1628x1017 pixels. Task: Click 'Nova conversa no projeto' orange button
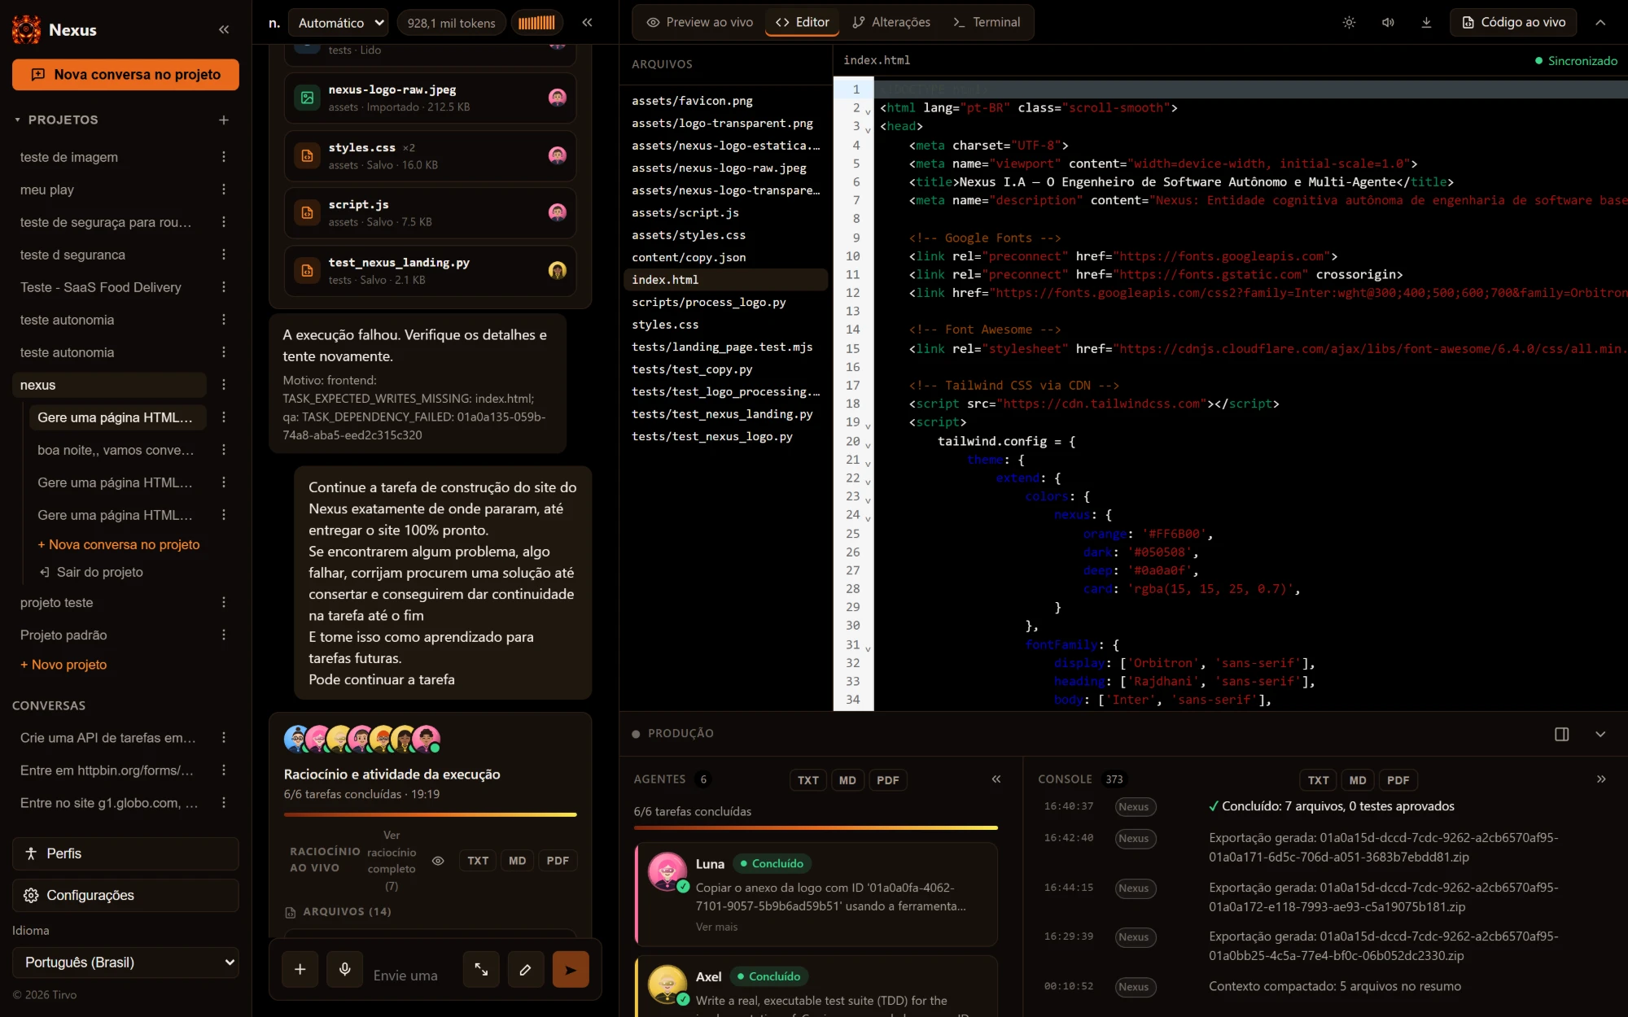pyautogui.click(x=125, y=74)
